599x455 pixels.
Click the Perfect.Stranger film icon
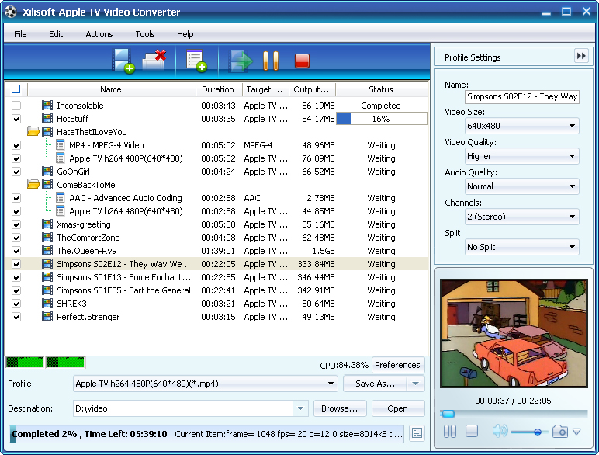tap(47, 317)
